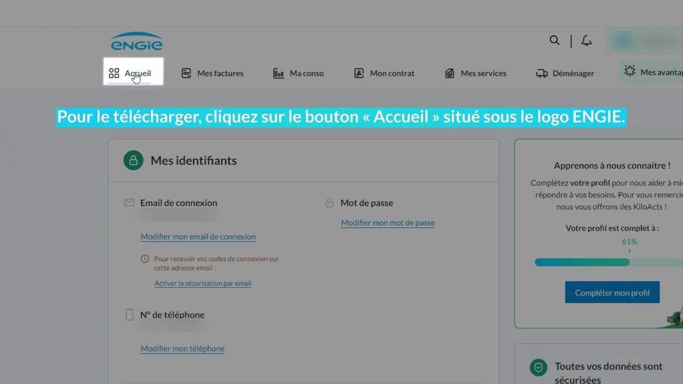Click the Mes services house icon
The height and width of the screenshot is (384, 683).
[450, 73]
